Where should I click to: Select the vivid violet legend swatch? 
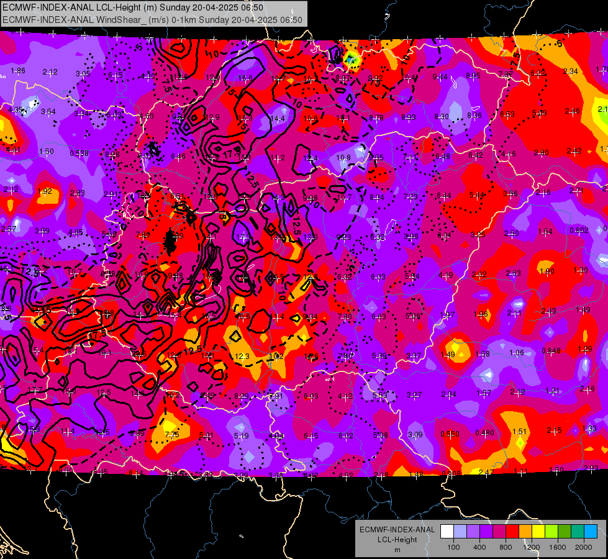point(486,531)
